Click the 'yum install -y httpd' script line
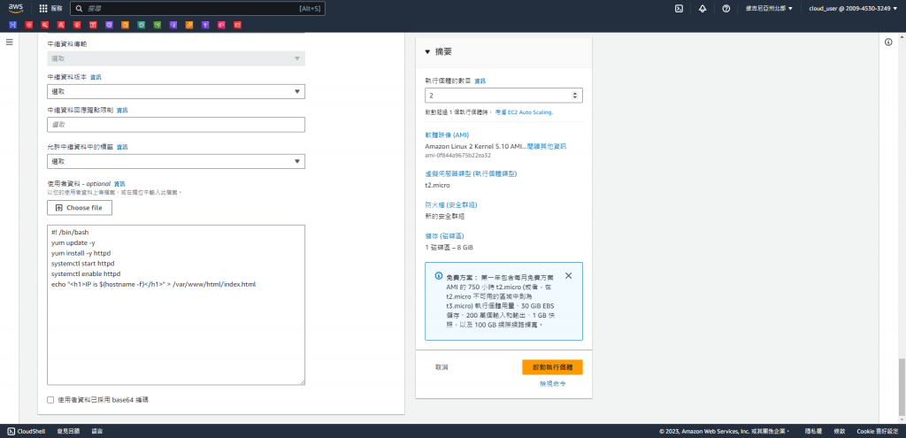The width and height of the screenshot is (906, 438). point(81,253)
